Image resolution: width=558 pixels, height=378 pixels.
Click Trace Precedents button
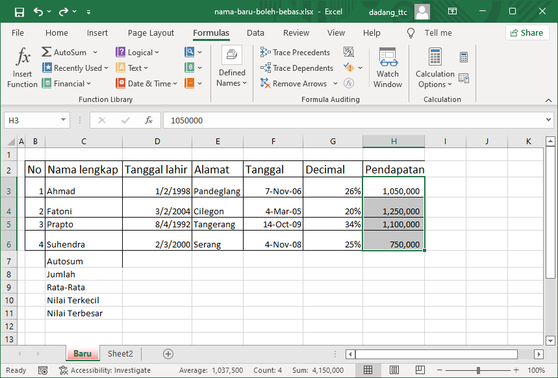click(x=296, y=53)
